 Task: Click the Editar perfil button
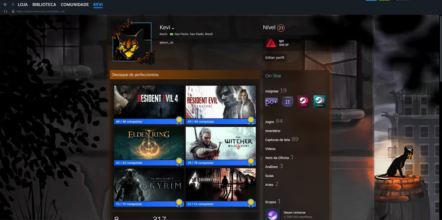tap(275, 57)
